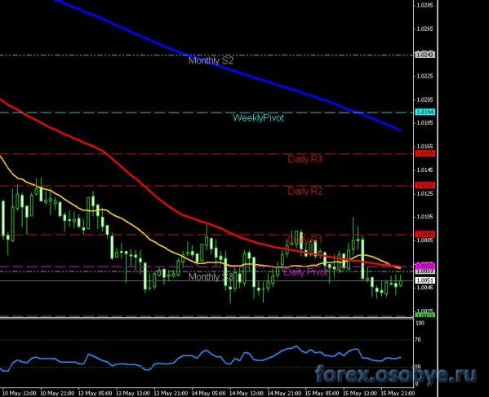
Task: Click the '13 May 21:00' time label
Action: click(171, 393)
